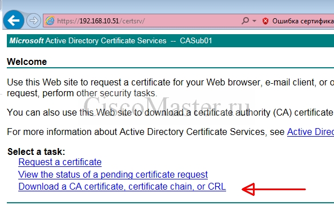The image size is (334, 213).
Task: Click the Microsoft Active Directory Certificate Services banner text
Action: click(88, 40)
